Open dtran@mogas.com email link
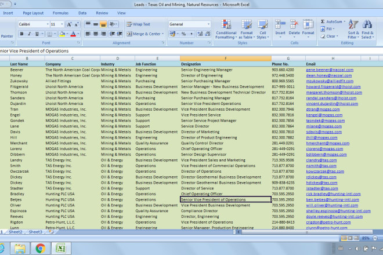Image resolution: width=383 pixels, height=255 pixels. click(x=323, y=110)
